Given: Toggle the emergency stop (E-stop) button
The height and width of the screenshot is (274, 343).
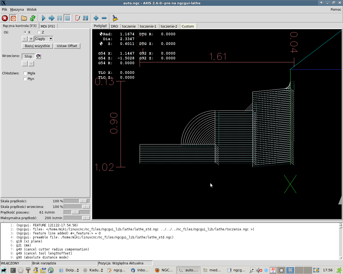Looking at the screenshot, I should pos(5,18).
